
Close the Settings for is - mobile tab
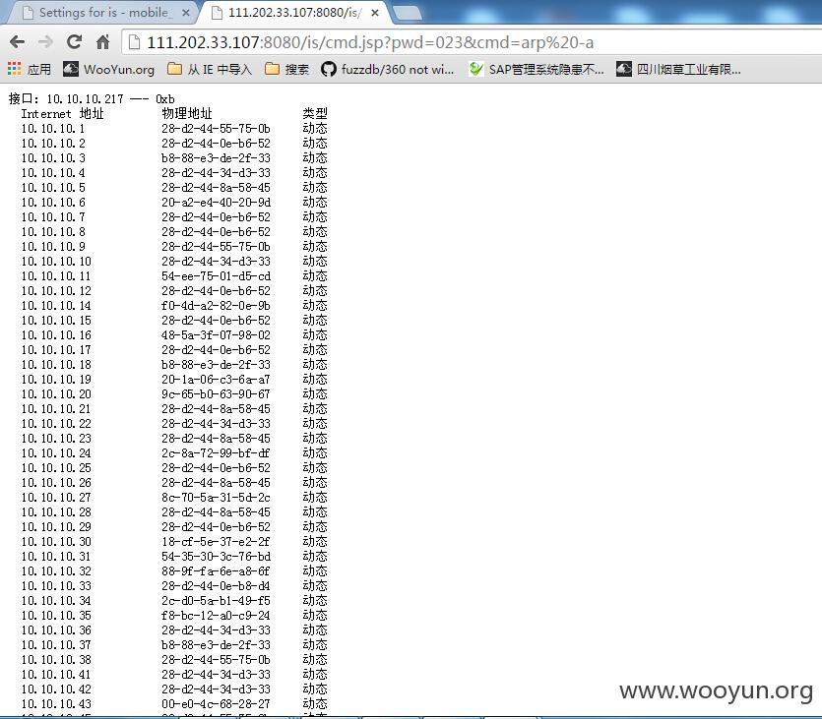tap(186, 13)
